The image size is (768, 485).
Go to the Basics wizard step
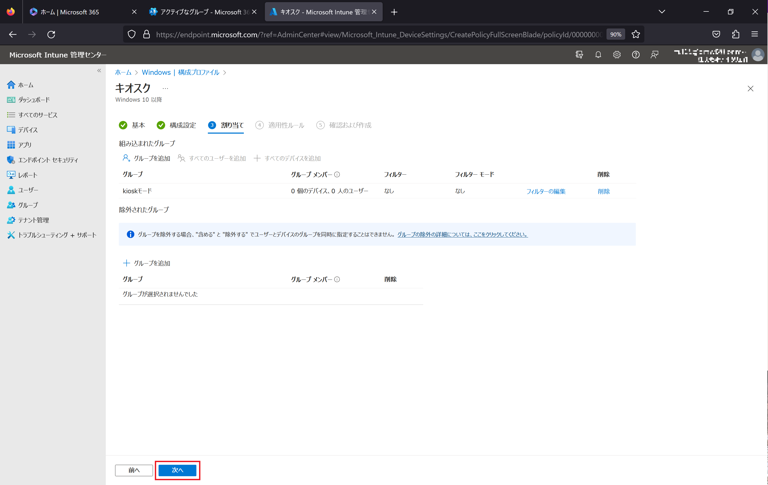coord(132,125)
